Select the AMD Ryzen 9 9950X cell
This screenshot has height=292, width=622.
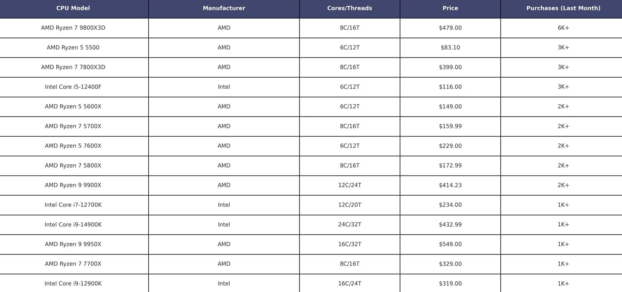coord(73,244)
